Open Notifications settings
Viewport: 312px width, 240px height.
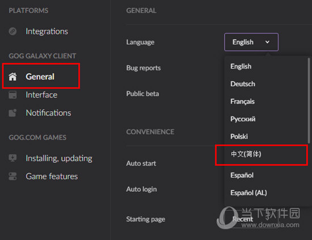click(x=48, y=113)
